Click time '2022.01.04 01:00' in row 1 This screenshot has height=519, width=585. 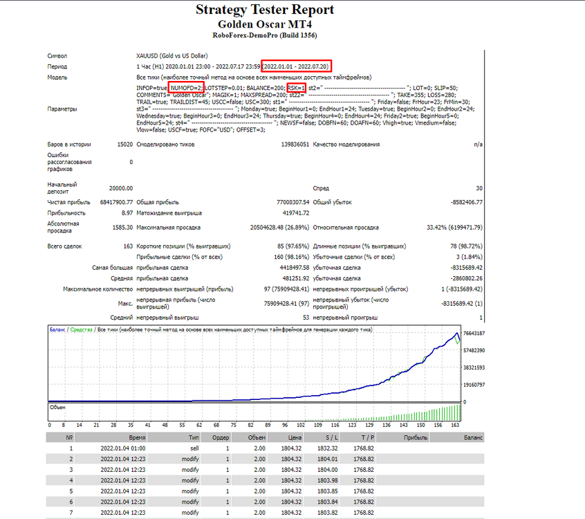pos(123,448)
